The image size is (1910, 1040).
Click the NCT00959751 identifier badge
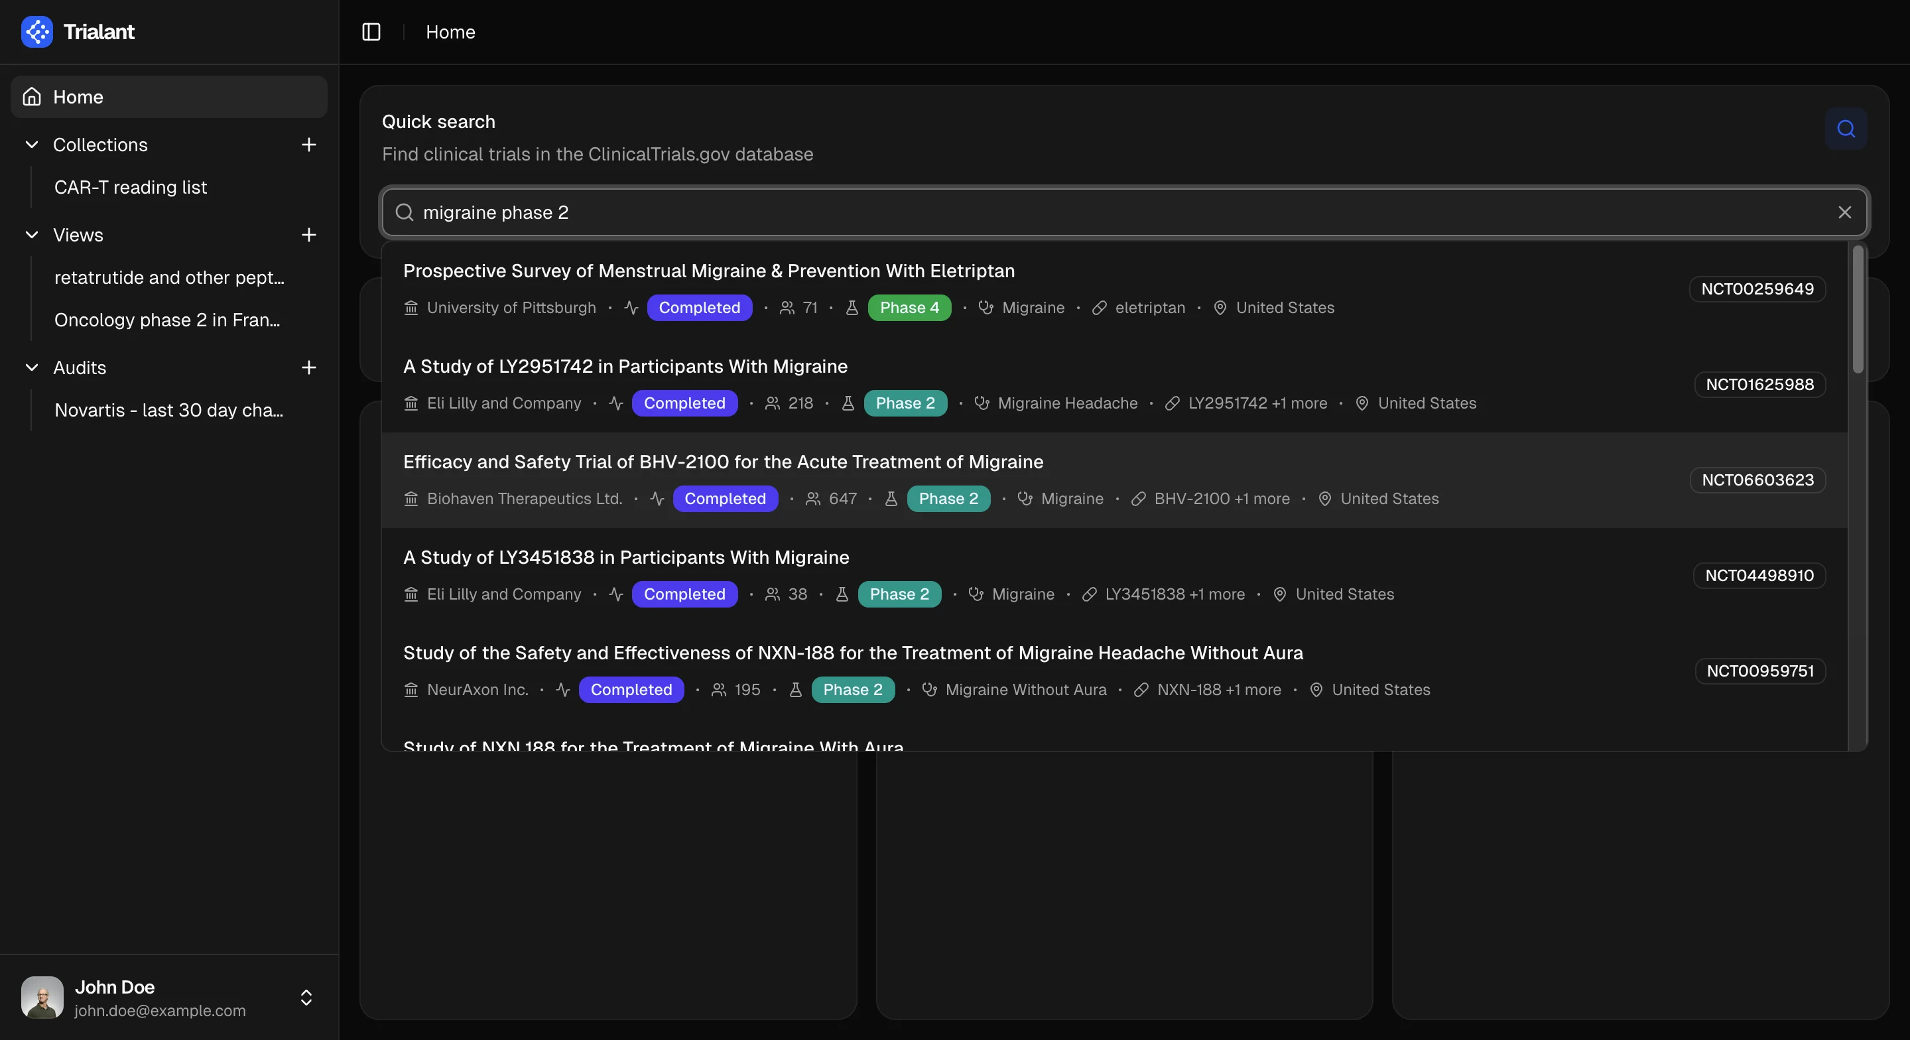click(1760, 672)
